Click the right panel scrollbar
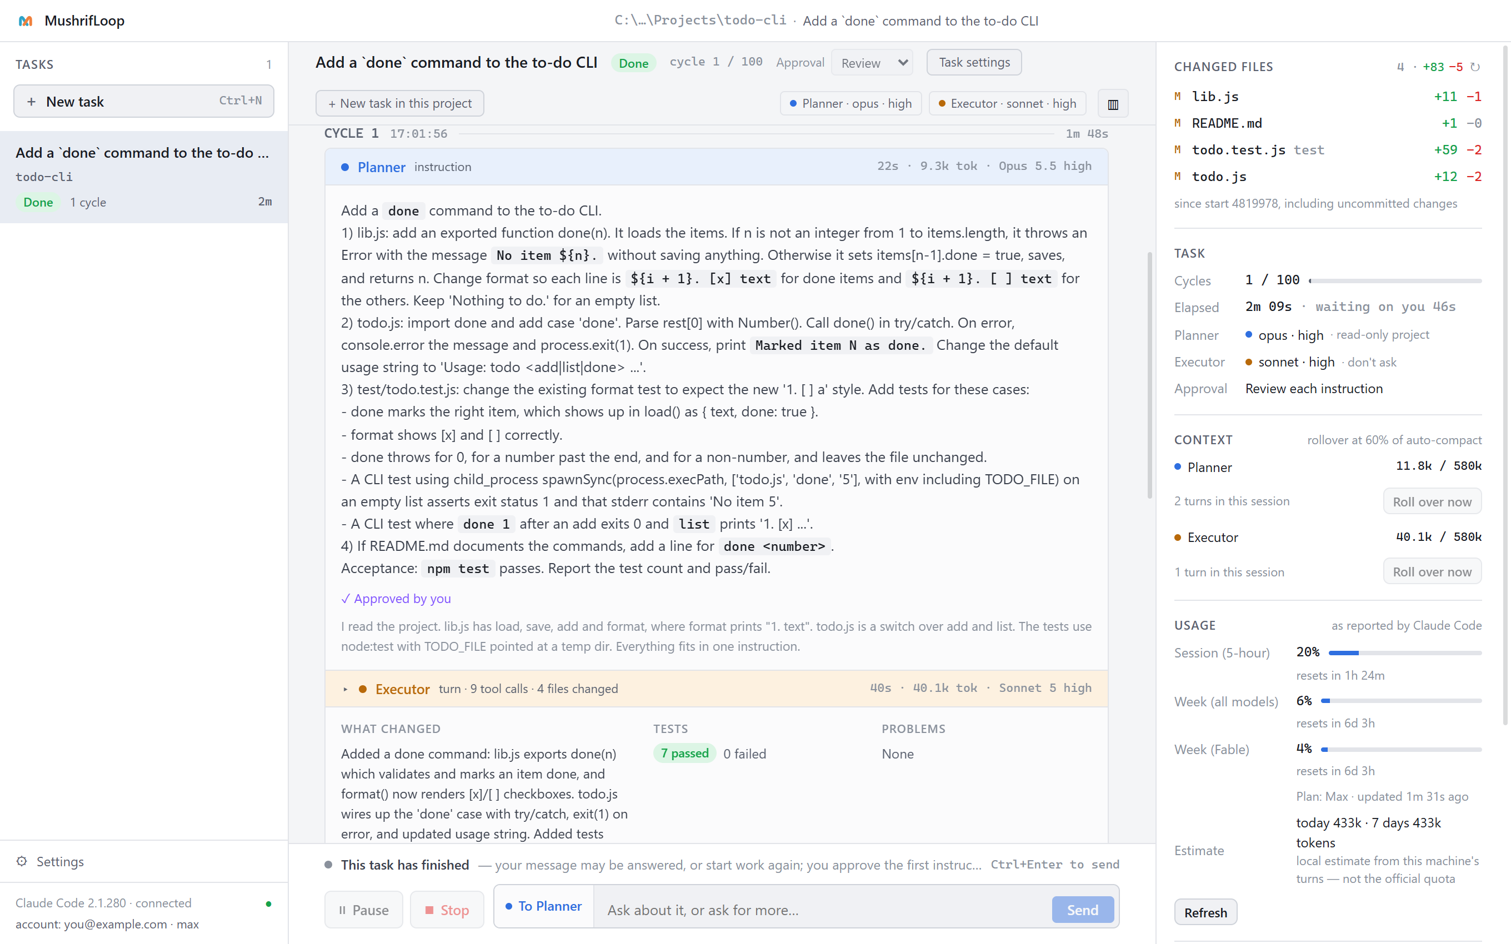Viewport: 1511px width, 944px height. click(x=1505, y=385)
